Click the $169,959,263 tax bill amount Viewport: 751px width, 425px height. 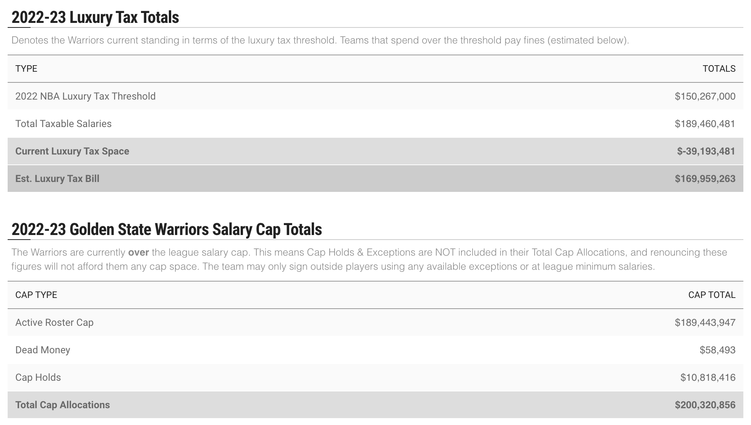pyautogui.click(x=705, y=179)
